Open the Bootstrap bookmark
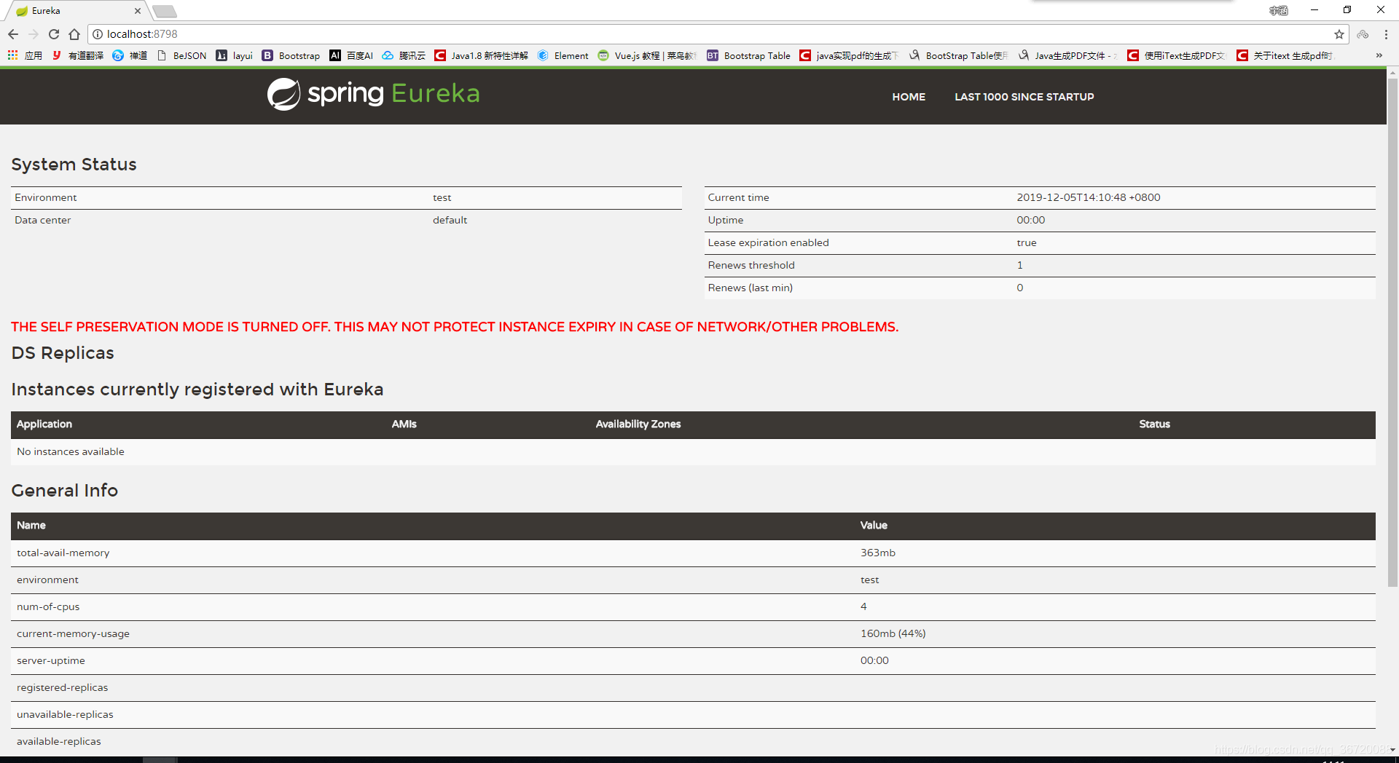Viewport: 1399px width, 763px height. (291, 55)
